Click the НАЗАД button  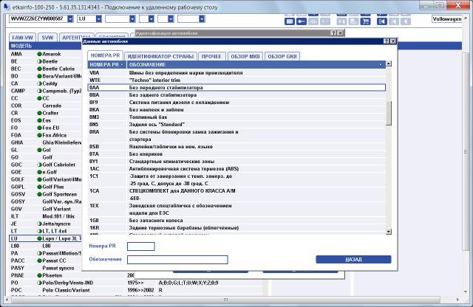point(353,259)
